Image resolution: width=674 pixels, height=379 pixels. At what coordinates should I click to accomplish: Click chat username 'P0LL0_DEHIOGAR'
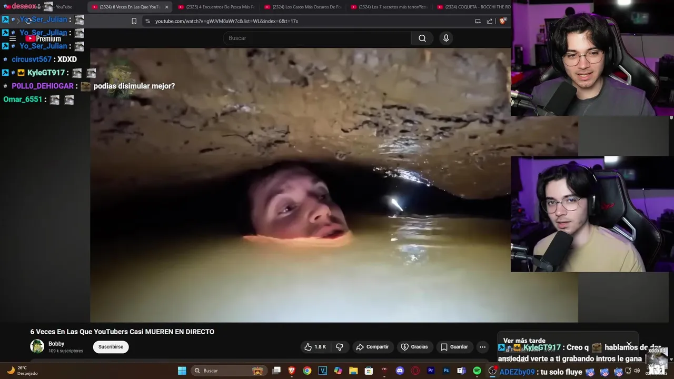pos(42,86)
